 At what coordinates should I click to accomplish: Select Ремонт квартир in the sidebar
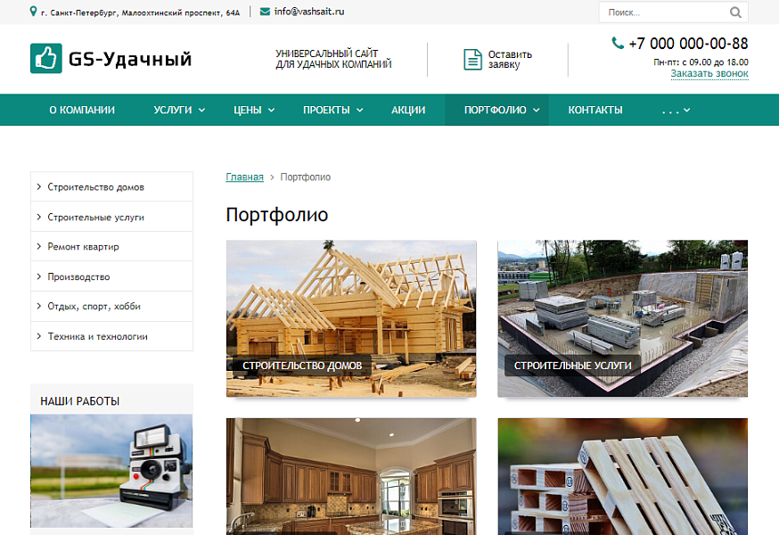pos(83,247)
